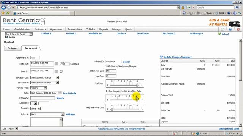The width and height of the screenshot is (243, 136).
Task: Click the IE Home toolbar icon
Action: coord(184,13)
